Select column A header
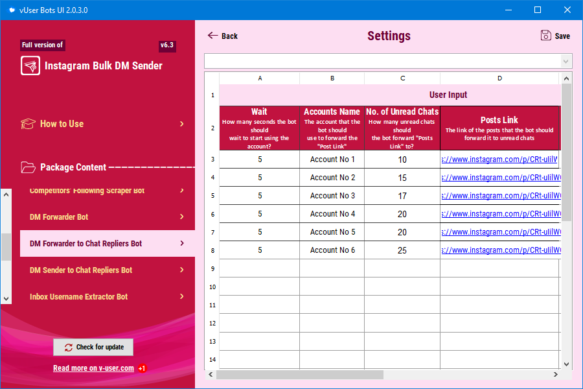Screen dimensions: 583x389 pyautogui.click(x=260, y=78)
